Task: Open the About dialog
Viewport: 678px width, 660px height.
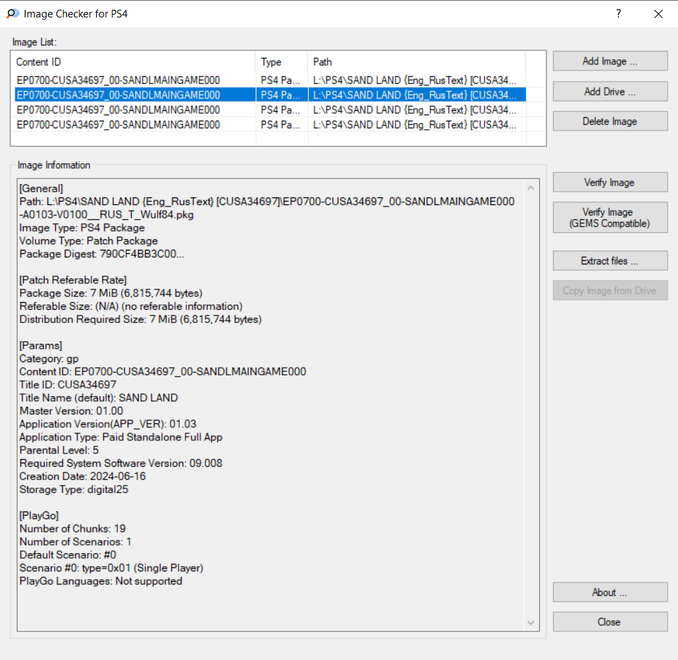Action: tap(610, 592)
